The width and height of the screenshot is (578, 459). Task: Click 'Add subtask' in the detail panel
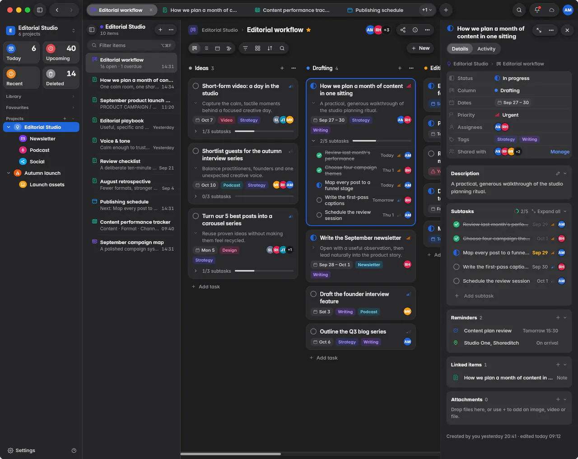tap(478, 296)
